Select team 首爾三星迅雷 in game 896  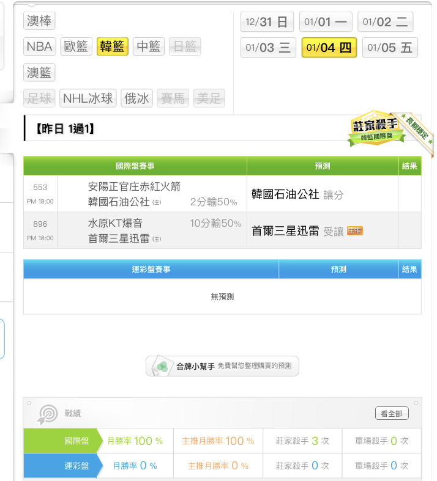pyautogui.click(x=119, y=238)
